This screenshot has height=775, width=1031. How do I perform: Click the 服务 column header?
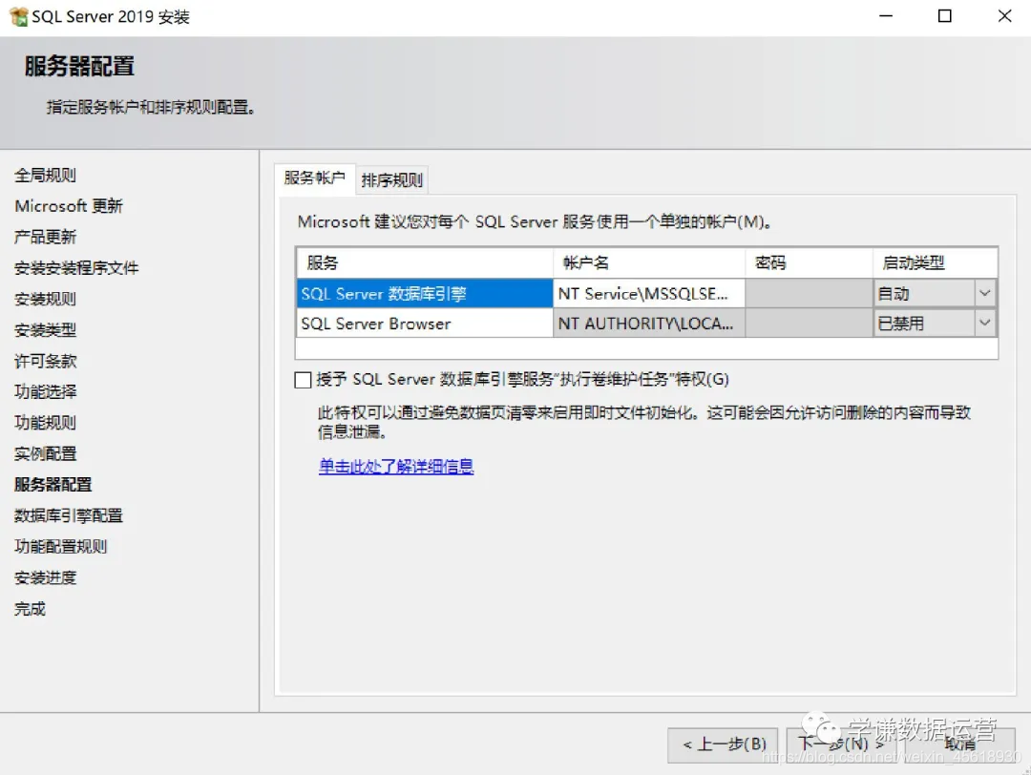[424, 262]
